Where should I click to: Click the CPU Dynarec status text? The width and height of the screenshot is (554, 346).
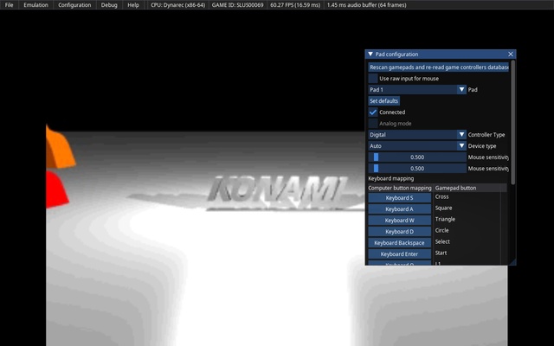pos(177,5)
